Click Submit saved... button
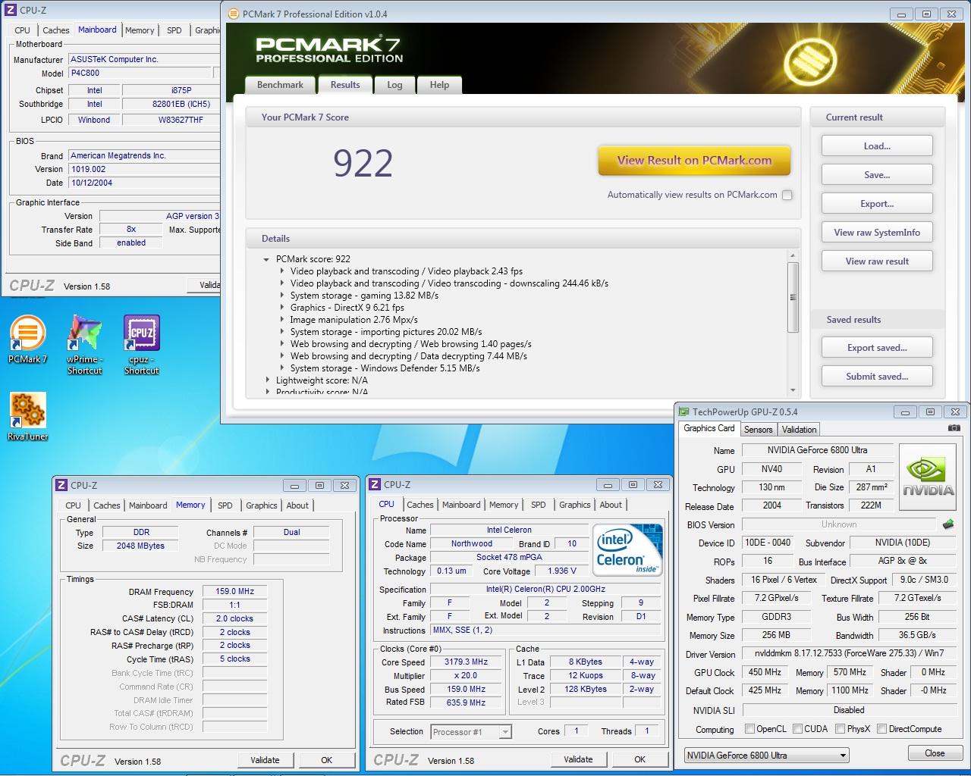The height and width of the screenshot is (776, 971). [x=877, y=377]
